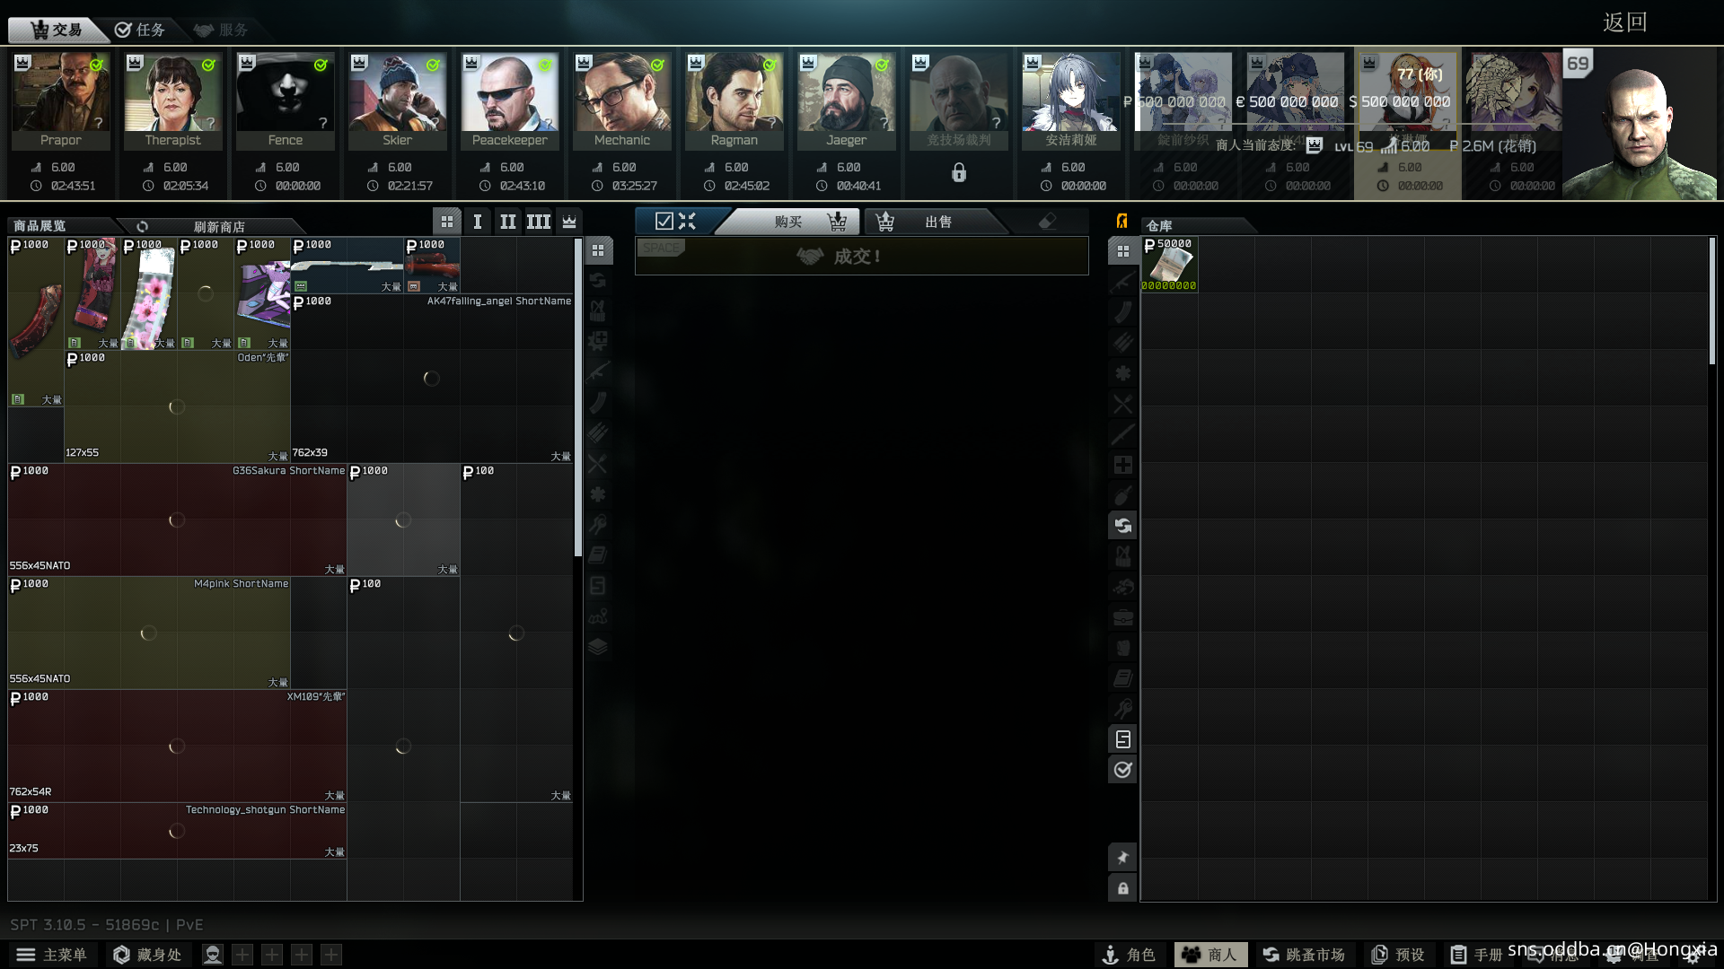The image size is (1724, 969).
Task: Filter to max loyalty crown level
Action: [x=569, y=222]
